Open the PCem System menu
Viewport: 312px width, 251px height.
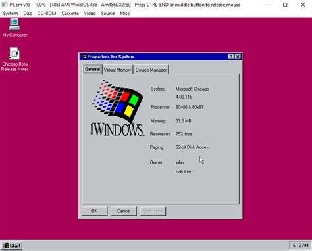(11, 14)
